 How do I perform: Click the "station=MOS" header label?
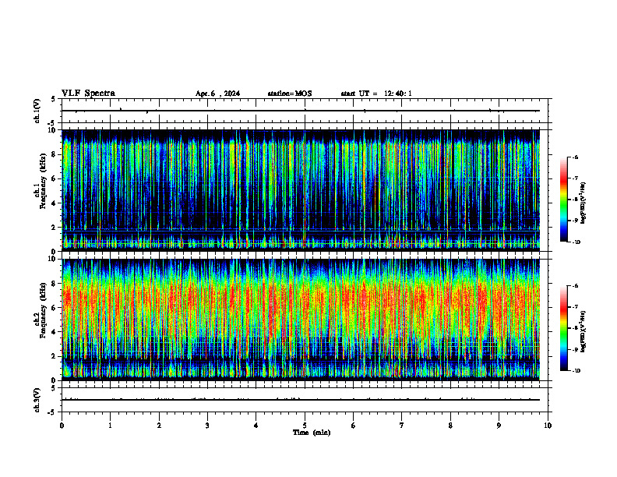tap(290, 94)
